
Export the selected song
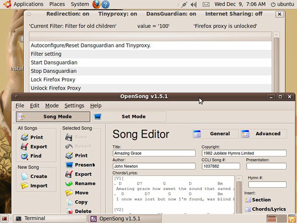pyautogui.click(x=78, y=174)
